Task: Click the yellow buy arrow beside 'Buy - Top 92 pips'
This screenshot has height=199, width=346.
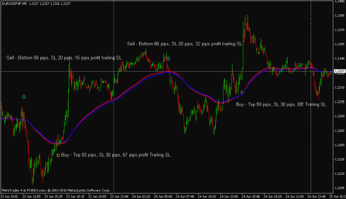Action: pos(58,155)
